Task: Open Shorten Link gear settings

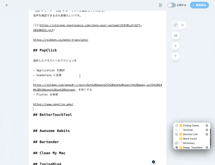Action: [207, 134]
